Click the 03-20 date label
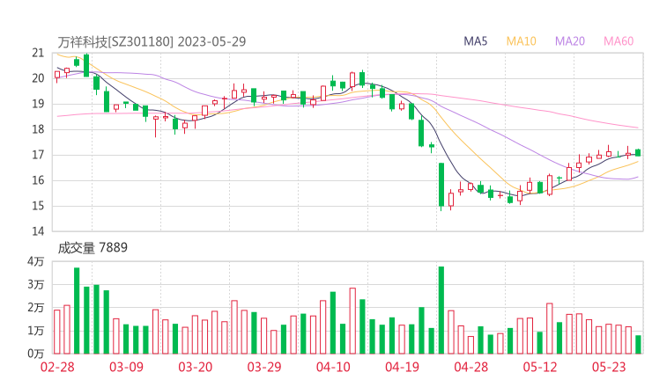The image size is (652, 387). [195, 367]
